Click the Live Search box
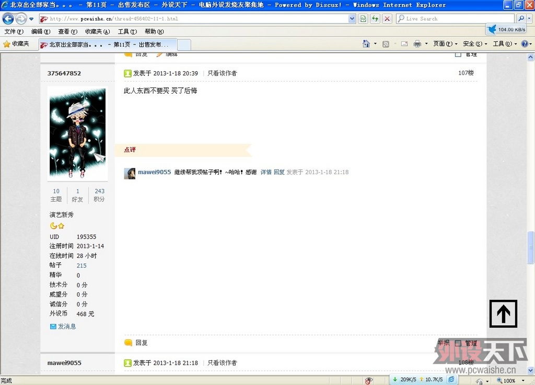The image size is (535, 385). coord(455,19)
